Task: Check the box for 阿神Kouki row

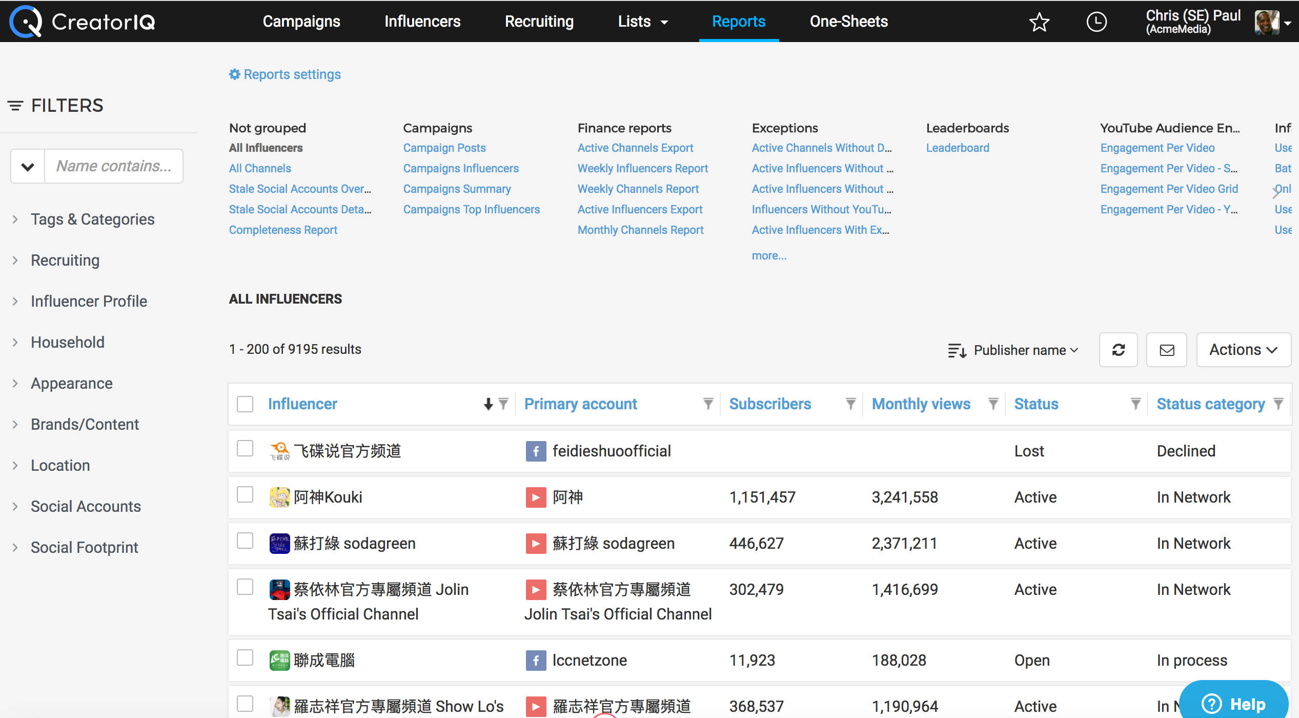Action: click(245, 495)
